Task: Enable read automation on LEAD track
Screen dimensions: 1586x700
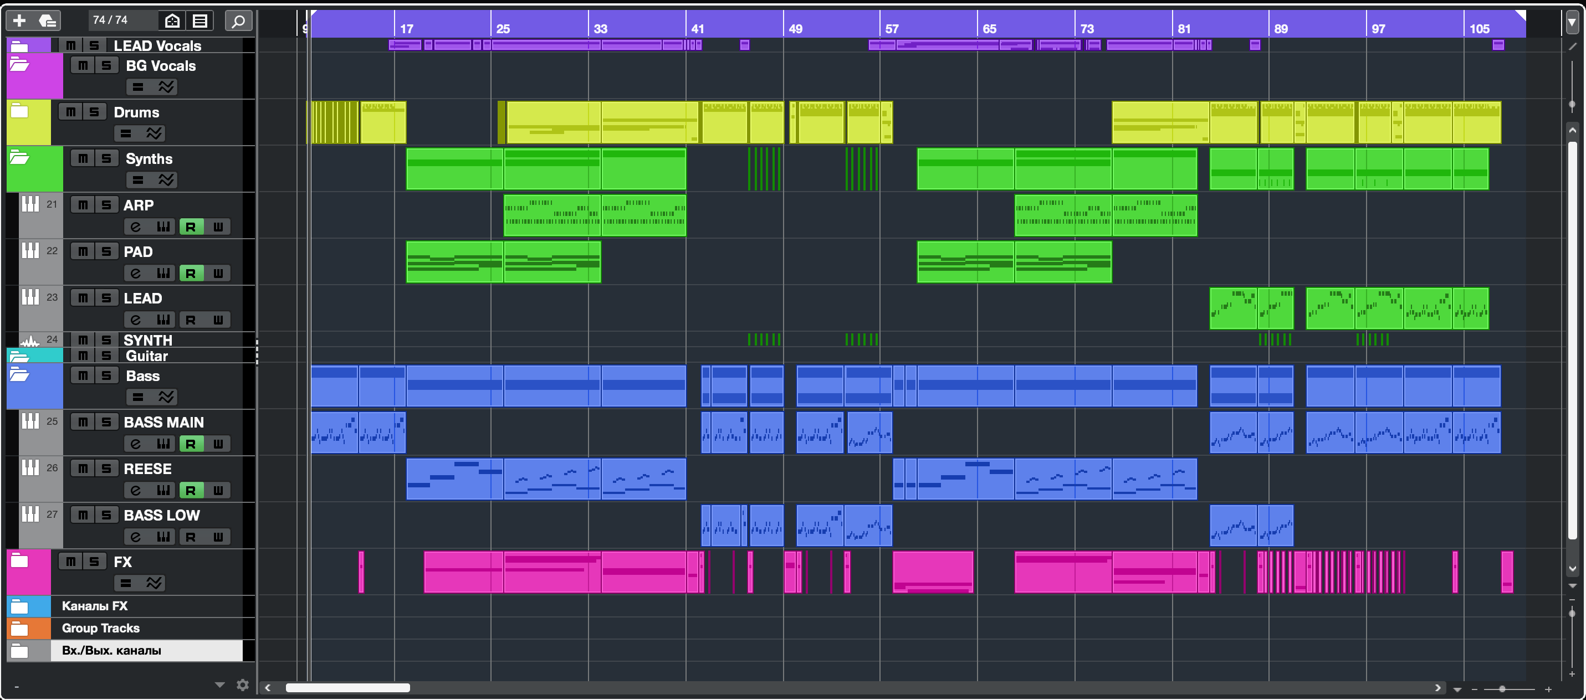Action: coord(191,320)
